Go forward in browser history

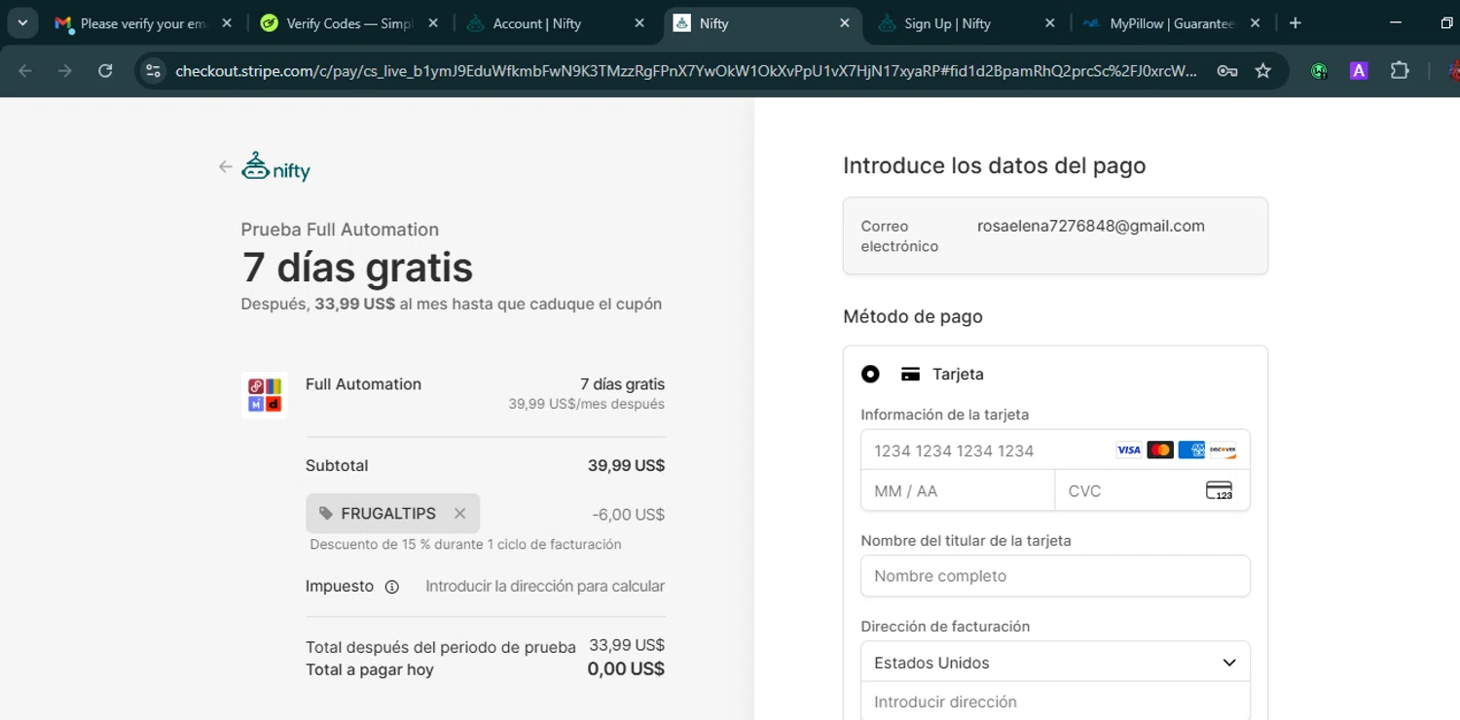tap(65, 71)
